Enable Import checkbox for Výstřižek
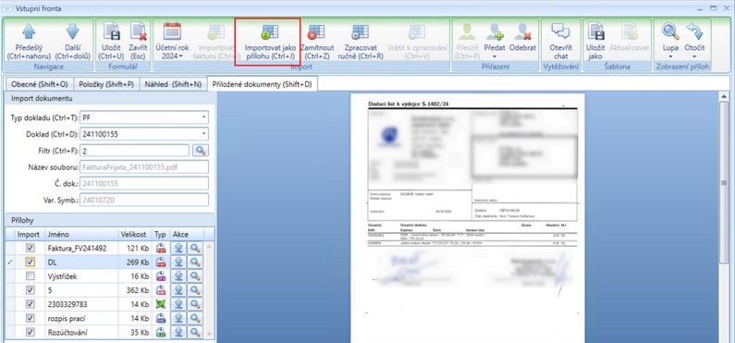The height and width of the screenshot is (343, 735). [x=31, y=276]
